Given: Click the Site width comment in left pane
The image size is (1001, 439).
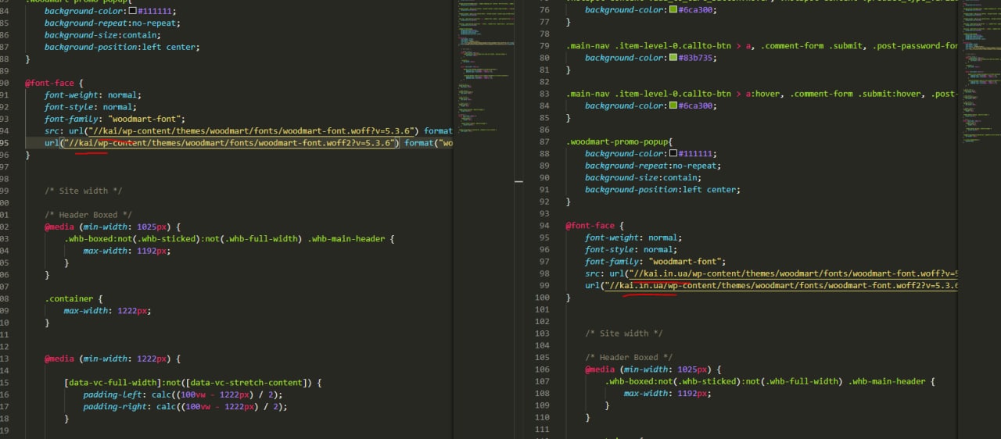Looking at the screenshot, I should (83, 191).
